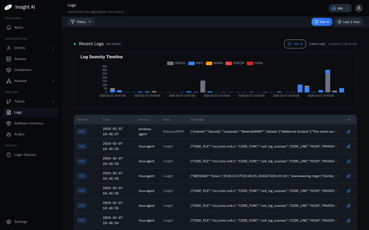Click the RebendoRHPC host cell
This screenshot has height=230, width=369.
(x=174, y=132)
